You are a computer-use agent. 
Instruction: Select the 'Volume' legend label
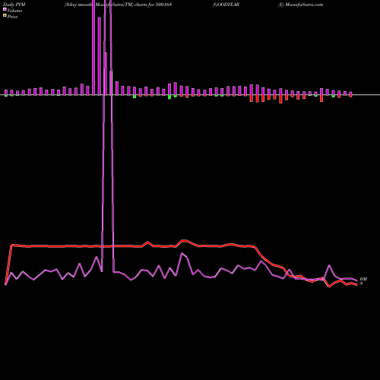click(x=14, y=11)
